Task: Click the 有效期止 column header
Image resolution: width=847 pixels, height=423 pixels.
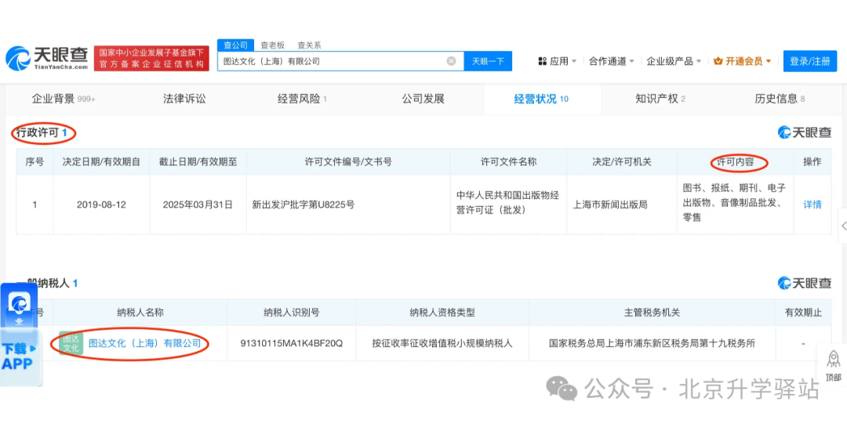Action: click(x=803, y=313)
